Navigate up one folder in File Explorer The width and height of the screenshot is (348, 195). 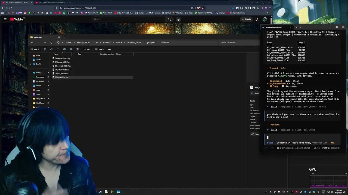45,43
